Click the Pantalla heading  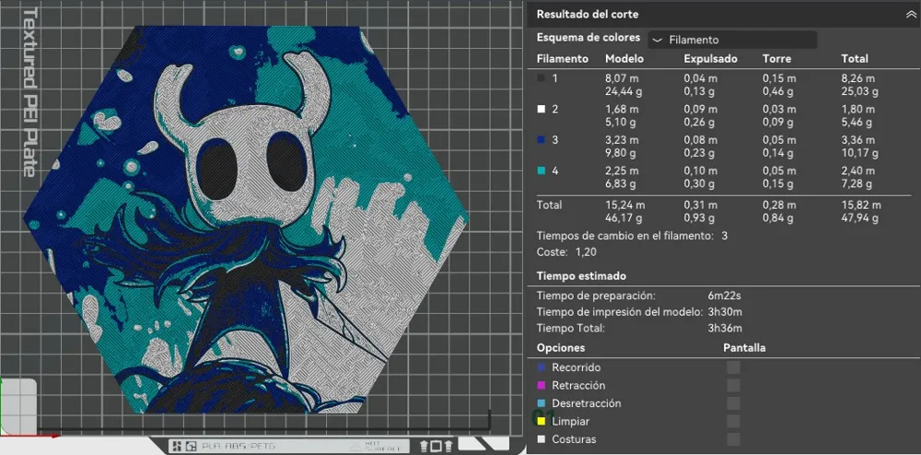(744, 347)
